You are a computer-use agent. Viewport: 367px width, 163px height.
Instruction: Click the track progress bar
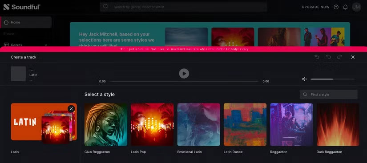(184, 82)
